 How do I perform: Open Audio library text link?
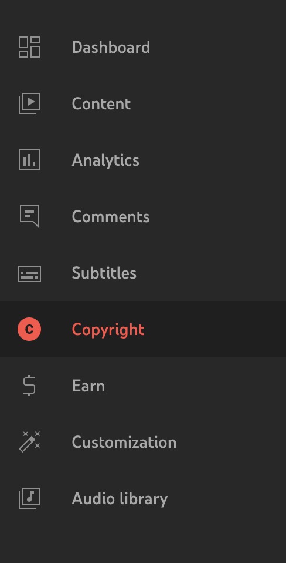click(120, 499)
